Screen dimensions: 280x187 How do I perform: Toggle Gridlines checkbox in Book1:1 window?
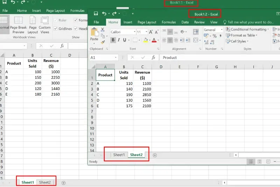click(x=56, y=29)
